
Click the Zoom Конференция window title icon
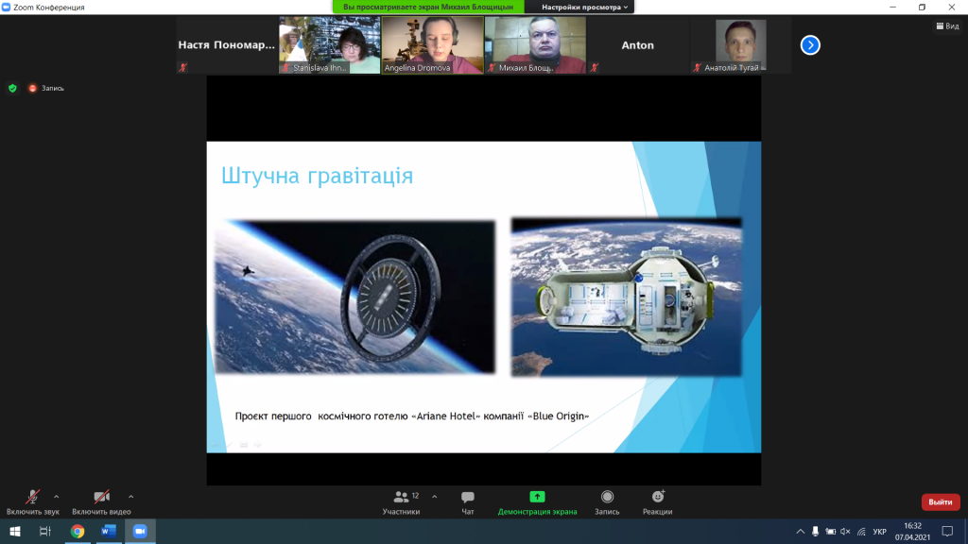[7, 7]
